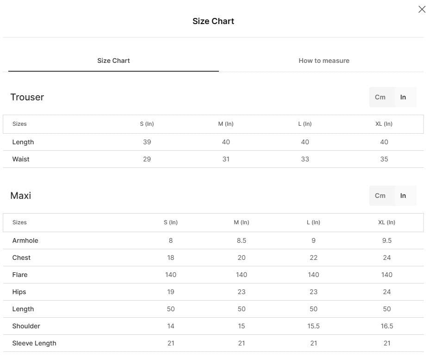Toggle Maxi units to In
The width and height of the screenshot is (429, 363).
403,196
